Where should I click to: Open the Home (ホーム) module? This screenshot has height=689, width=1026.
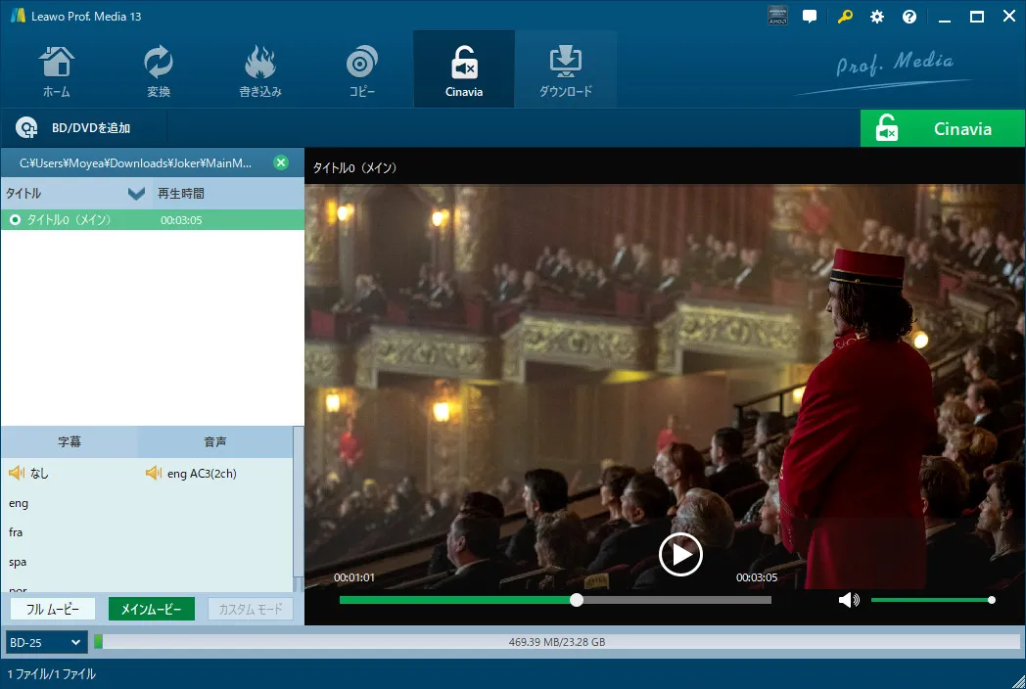coord(57,70)
